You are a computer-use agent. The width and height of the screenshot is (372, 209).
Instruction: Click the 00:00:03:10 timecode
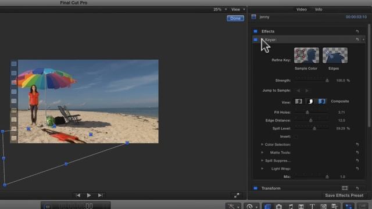coord(356,17)
